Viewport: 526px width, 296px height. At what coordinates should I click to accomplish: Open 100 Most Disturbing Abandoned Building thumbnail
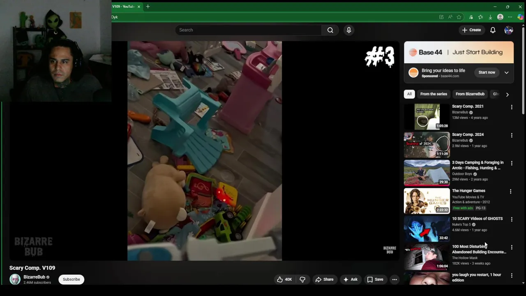427,257
